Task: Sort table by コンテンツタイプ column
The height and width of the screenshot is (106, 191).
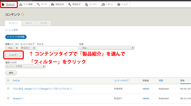Action: (121, 81)
